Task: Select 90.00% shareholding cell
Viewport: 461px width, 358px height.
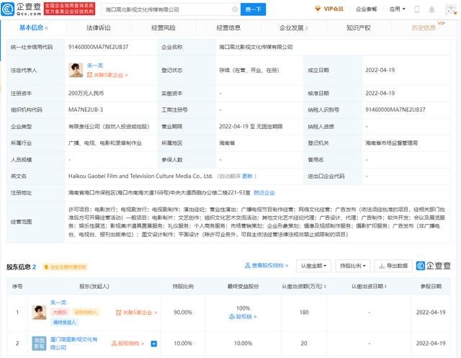Action: point(182,313)
